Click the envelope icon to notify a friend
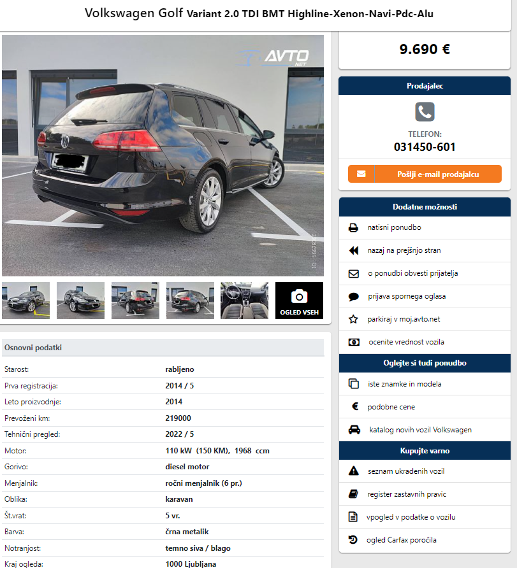The image size is (517, 568). click(354, 274)
